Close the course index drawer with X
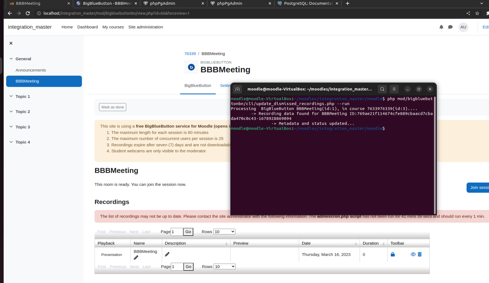Image resolution: width=489 pixels, height=283 pixels. tap(11, 43)
